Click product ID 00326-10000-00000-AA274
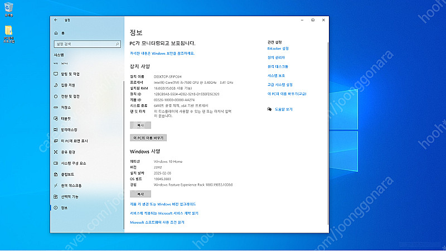The width and height of the screenshot is (446, 251). (174, 100)
